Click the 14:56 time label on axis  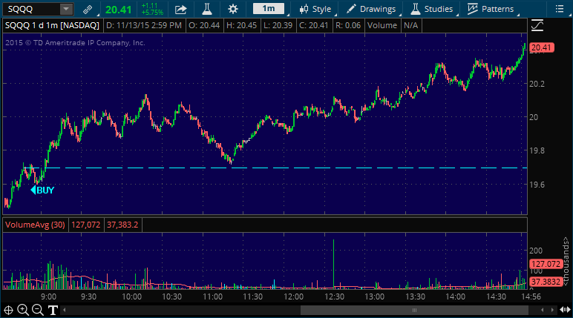click(531, 297)
